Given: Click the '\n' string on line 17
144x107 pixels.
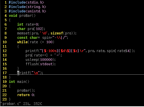Looking at the screenshot, I should pos(36,73).
